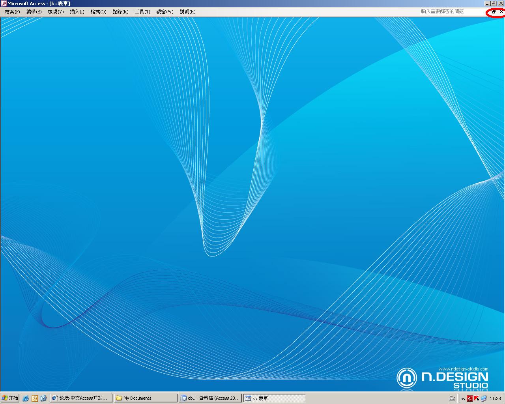Click the 11:28 system clock

coord(495,398)
